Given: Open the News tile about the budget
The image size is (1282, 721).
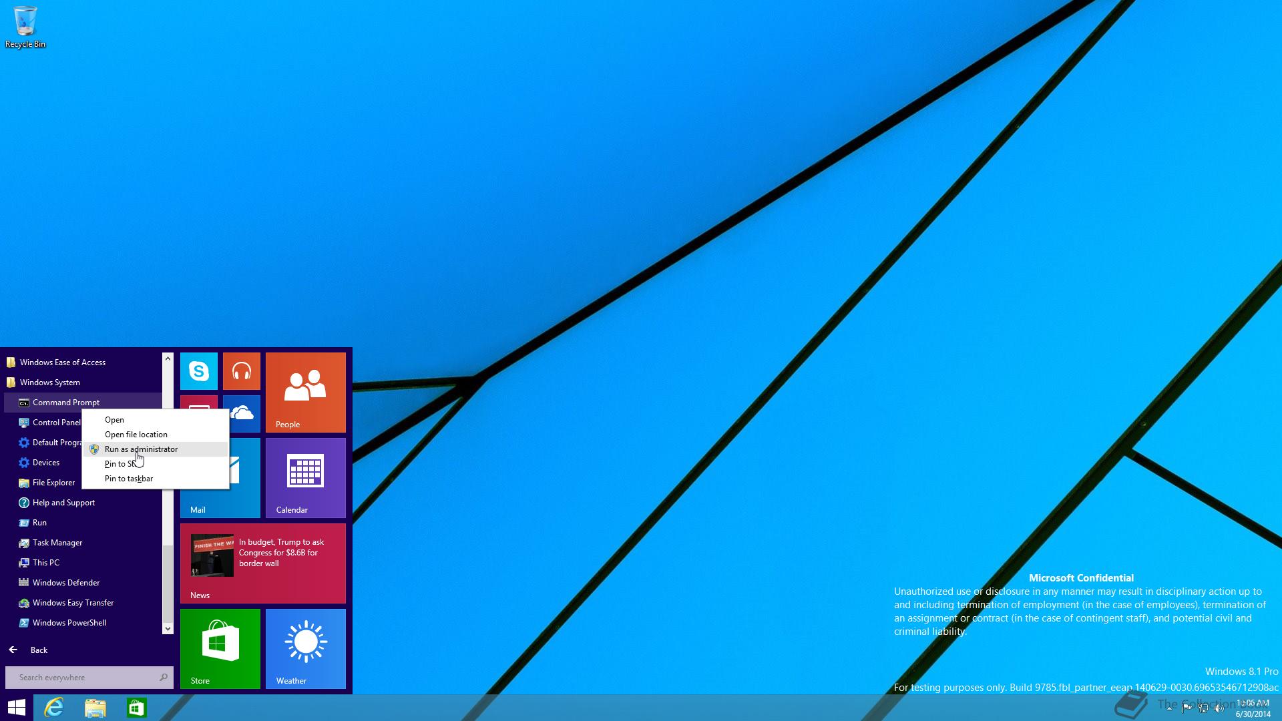Looking at the screenshot, I should (263, 563).
